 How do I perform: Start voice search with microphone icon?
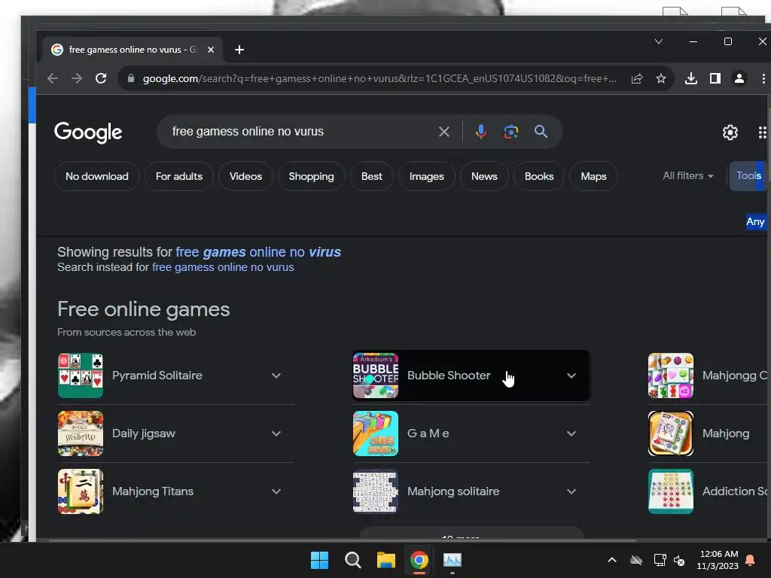[481, 132]
